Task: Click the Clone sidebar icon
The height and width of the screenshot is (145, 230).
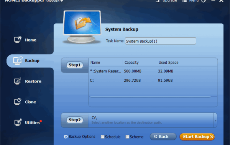Action: 18,101
